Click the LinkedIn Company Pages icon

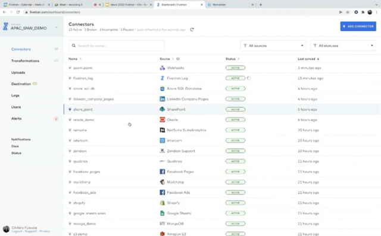tap(162, 99)
